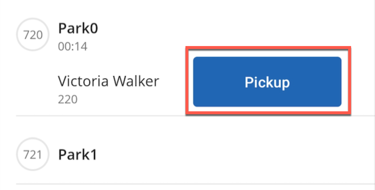Screen dimensions: 375x190
Task: Click the left edge of blue Pickup button
Action: pos(195,82)
